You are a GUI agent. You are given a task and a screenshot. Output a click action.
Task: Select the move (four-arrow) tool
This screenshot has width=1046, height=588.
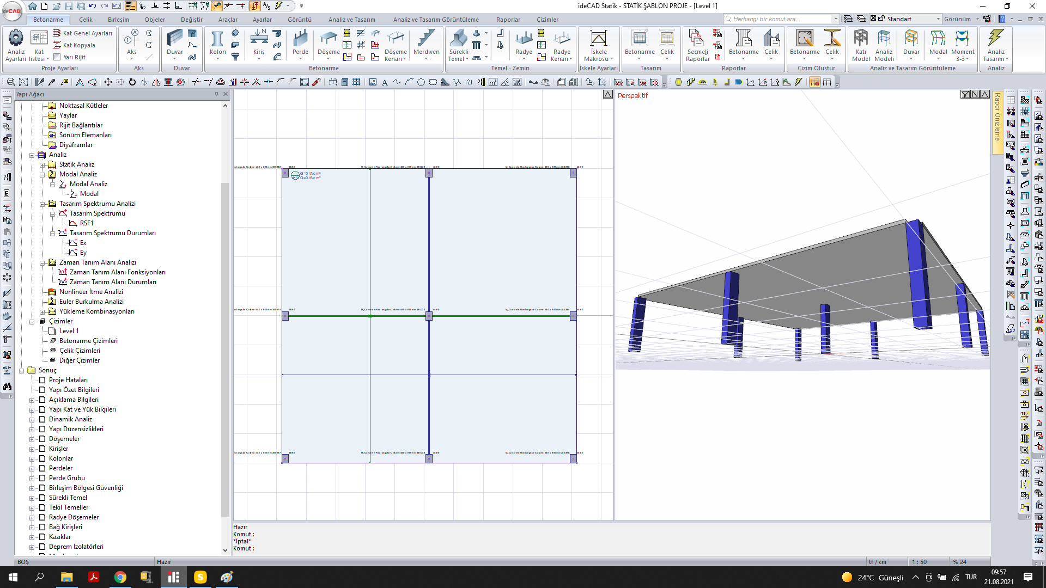[108, 82]
